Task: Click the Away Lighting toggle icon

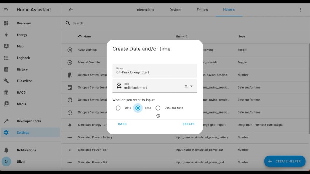Action: coord(70,50)
